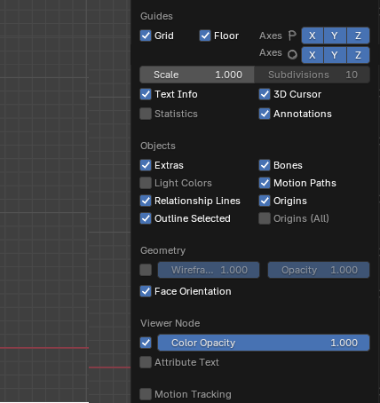The height and width of the screenshot is (403, 380).
Task: Turn off Motion Paths
Action: 265,183
